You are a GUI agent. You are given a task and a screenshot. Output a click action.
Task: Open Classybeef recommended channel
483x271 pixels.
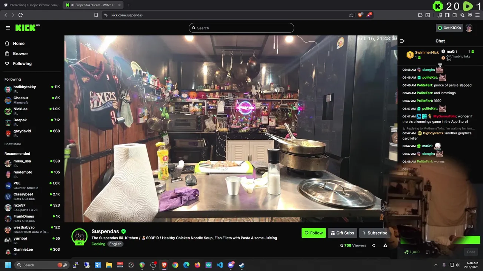pos(32,196)
